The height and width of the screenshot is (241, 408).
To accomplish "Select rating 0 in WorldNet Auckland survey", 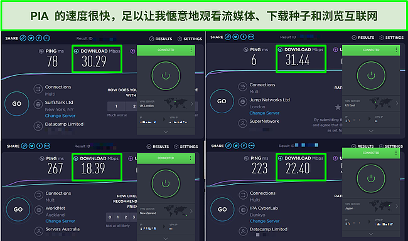I will point(110,217).
